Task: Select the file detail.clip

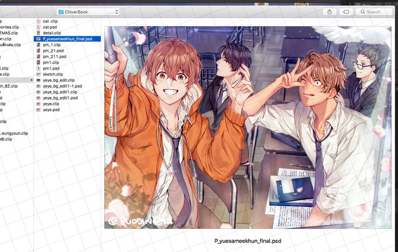Action: (x=52, y=33)
